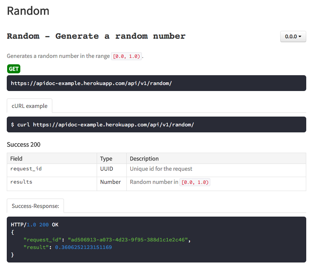This screenshot has width=313, height=270.
Task: Click the UUID type label for request_id
Action: click(x=106, y=168)
